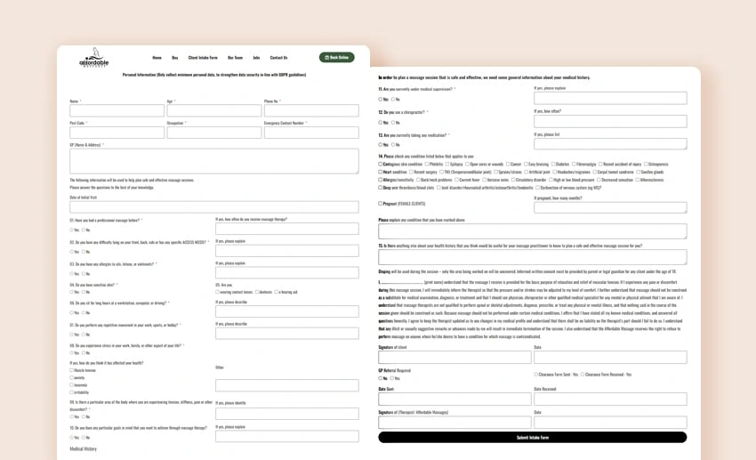Click the Date Sent input field
The width and height of the screenshot is (756, 460).
coord(454,399)
